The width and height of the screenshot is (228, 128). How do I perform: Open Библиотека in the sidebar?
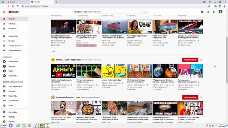[x=14, y=36]
